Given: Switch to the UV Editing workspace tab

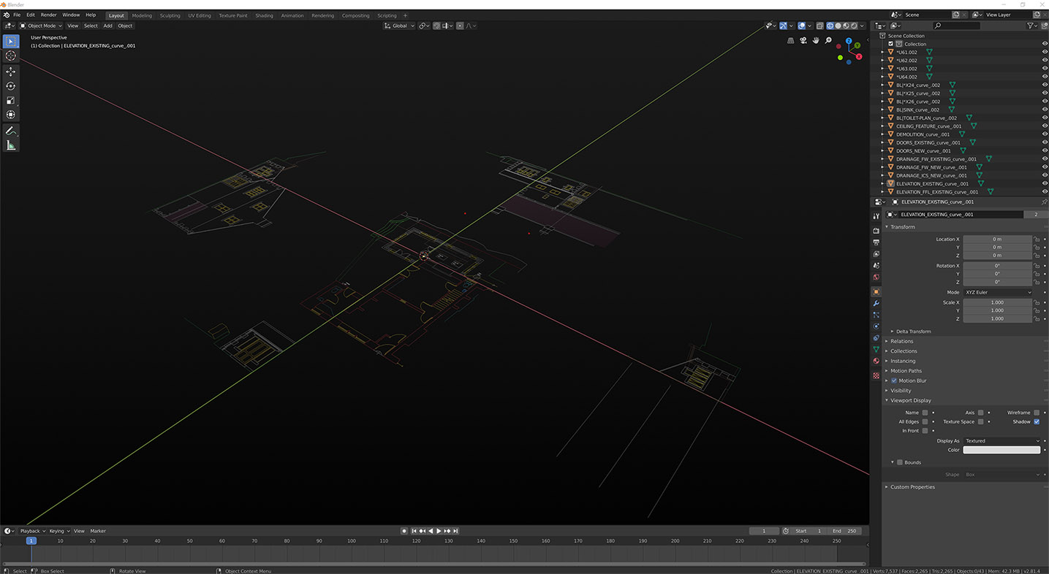Looking at the screenshot, I should pyautogui.click(x=199, y=15).
